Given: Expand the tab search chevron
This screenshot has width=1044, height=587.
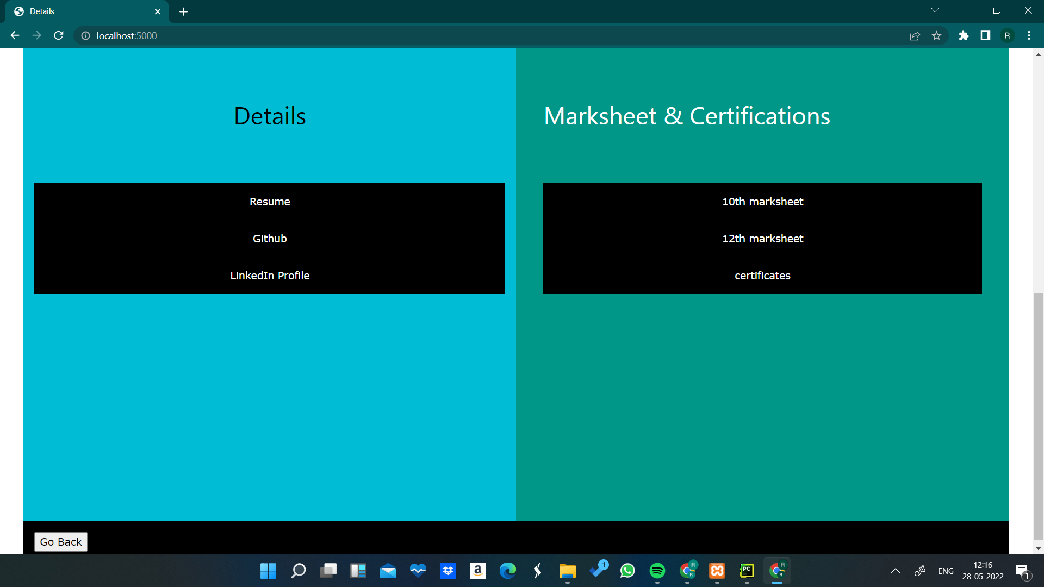Looking at the screenshot, I should [x=935, y=10].
